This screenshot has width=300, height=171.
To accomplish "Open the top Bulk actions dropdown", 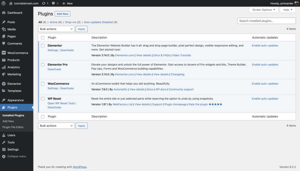I will pos(56,29).
